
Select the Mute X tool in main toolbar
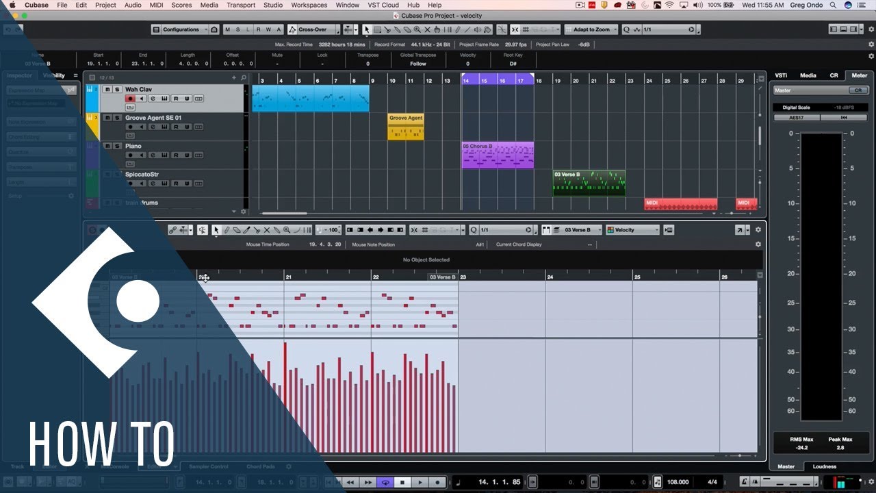[428, 29]
